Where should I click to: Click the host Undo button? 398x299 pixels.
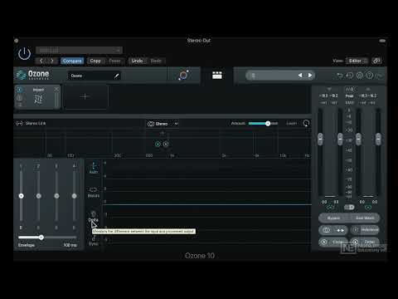point(137,61)
